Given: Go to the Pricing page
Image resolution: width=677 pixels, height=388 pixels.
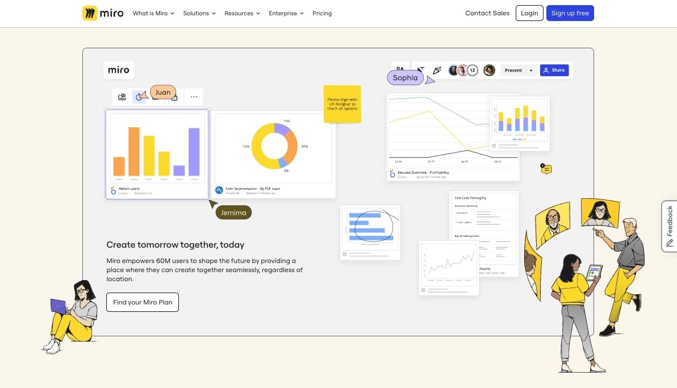Looking at the screenshot, I should point(322,13).
